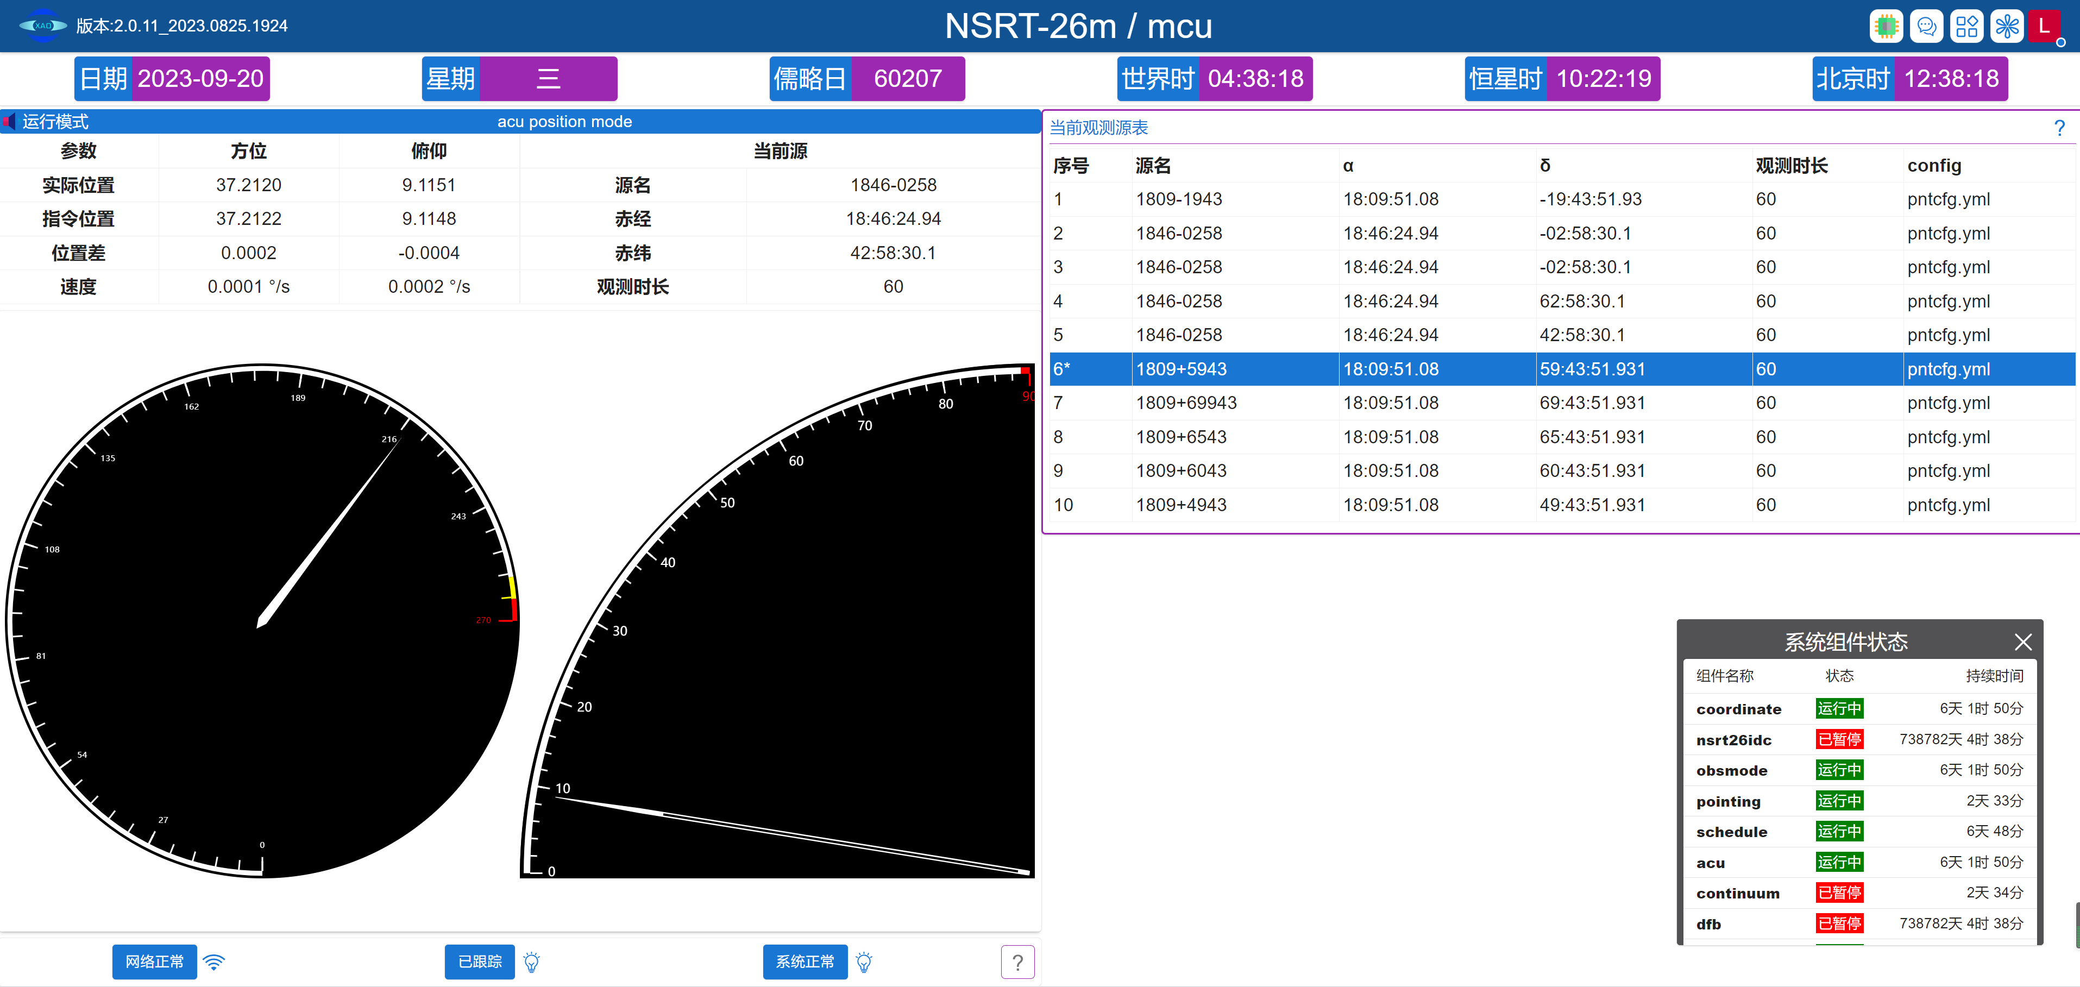2080x987 pixels.
Task: Click the flower-shaped asterisk icon in header
Action: coord(2007,26)
